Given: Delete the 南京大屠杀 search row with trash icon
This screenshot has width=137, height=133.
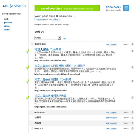Looking at the screenshot, I should click(x=132, y=44).
